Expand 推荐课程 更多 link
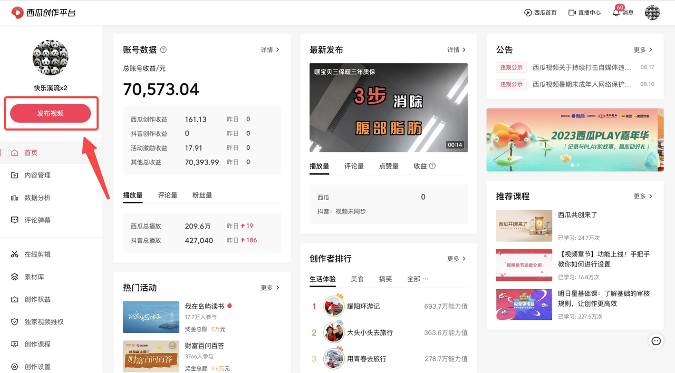675x373 pixels. click(643, 196)
